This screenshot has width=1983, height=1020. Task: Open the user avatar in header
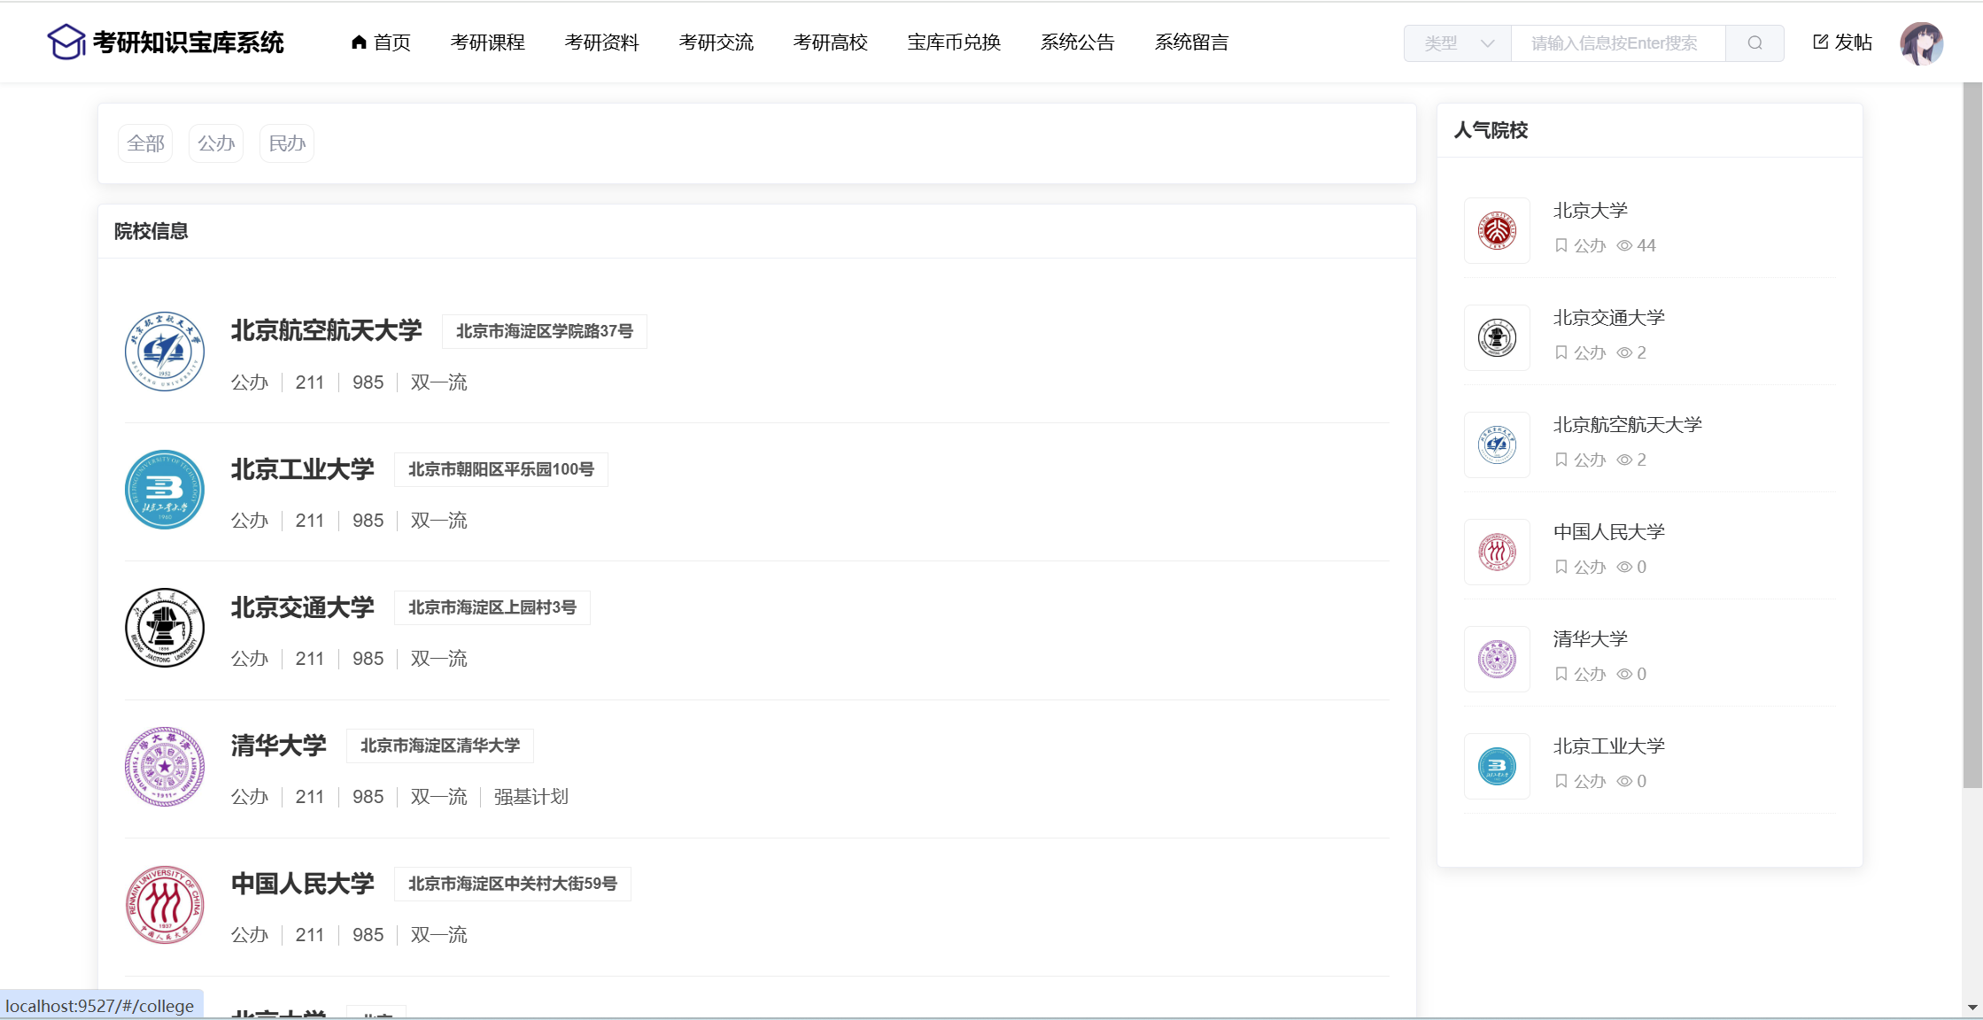pyautogui.click(x=1920, y=43)
